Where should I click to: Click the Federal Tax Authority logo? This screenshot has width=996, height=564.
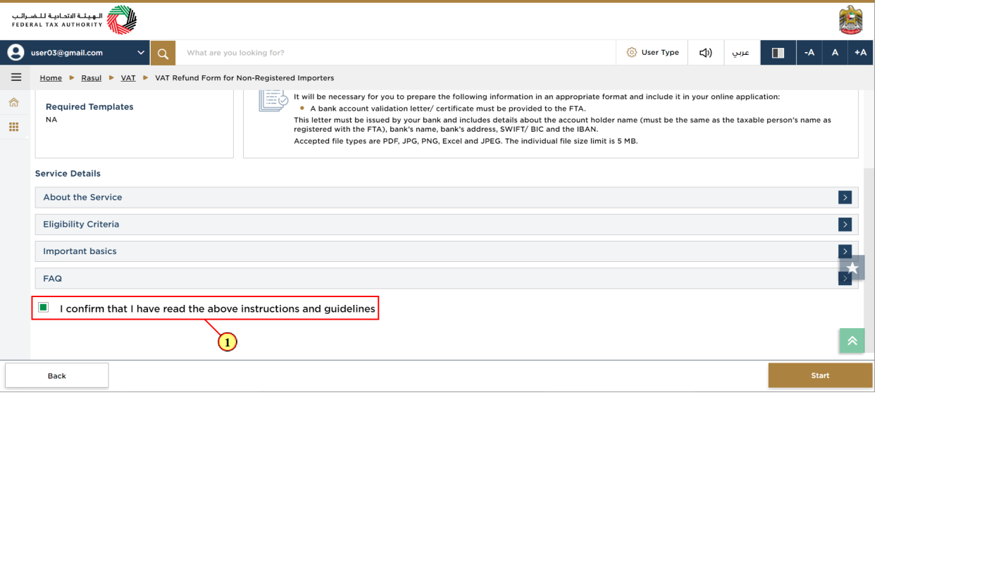point(74,20)
